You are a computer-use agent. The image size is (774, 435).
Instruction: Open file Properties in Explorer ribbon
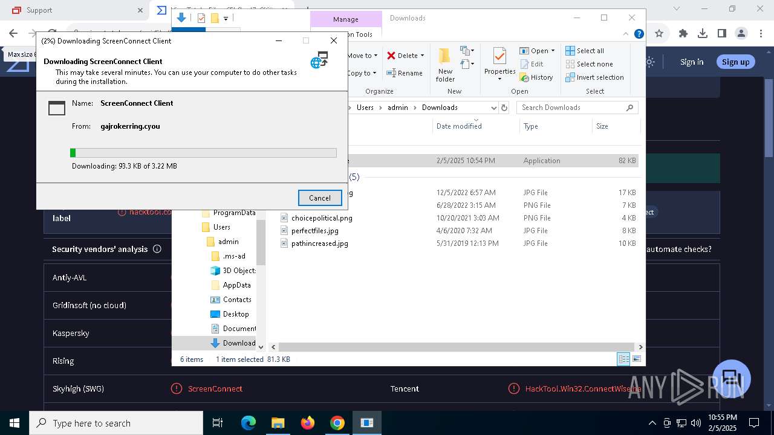tap(499, 60)
